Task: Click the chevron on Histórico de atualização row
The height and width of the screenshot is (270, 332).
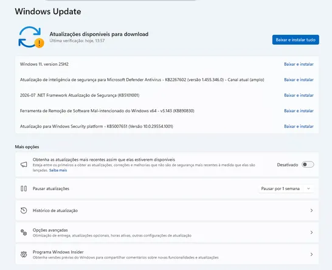Action: point(311,210)
